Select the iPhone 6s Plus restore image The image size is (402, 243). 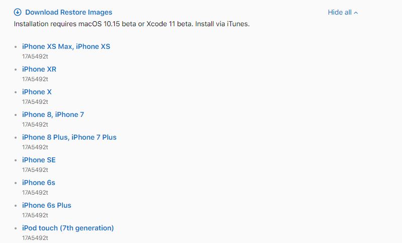(47, 205)
